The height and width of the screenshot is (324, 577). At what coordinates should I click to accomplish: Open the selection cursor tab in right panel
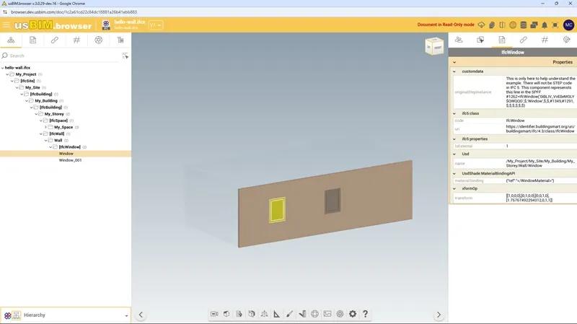(x=480, y=40)
